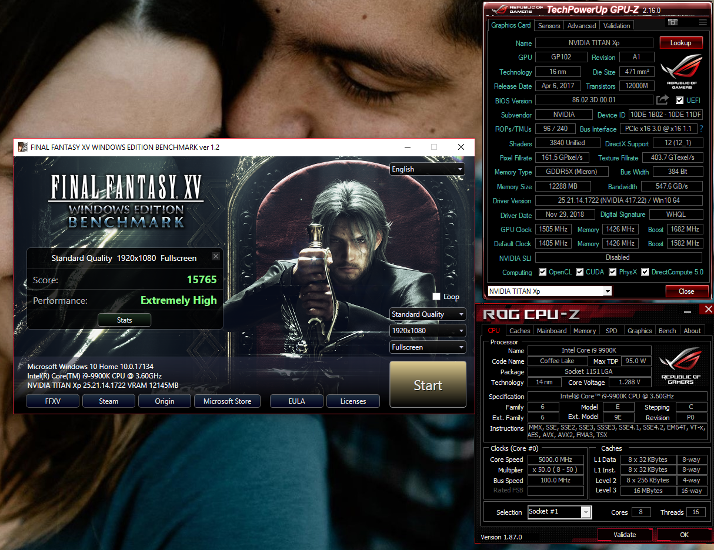Click the Start benchmark button
714x550 pixels.
click(x=428, y=385)
